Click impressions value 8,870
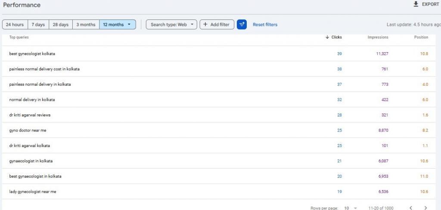Screen dimensions: 441x210 (383, 130)
